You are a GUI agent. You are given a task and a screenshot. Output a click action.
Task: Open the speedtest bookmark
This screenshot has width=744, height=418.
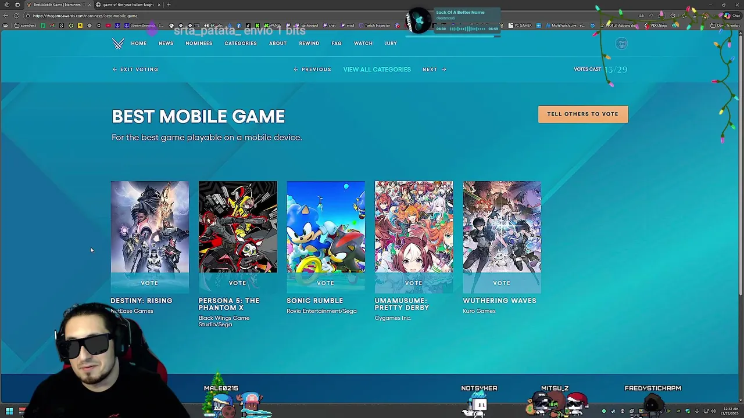pos(26,26)
